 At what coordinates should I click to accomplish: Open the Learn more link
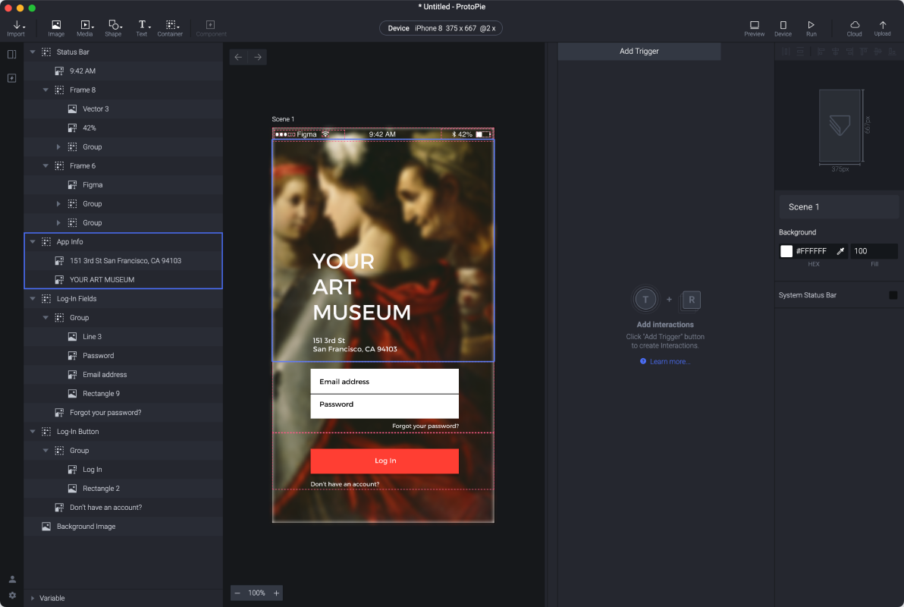point(670,362)
